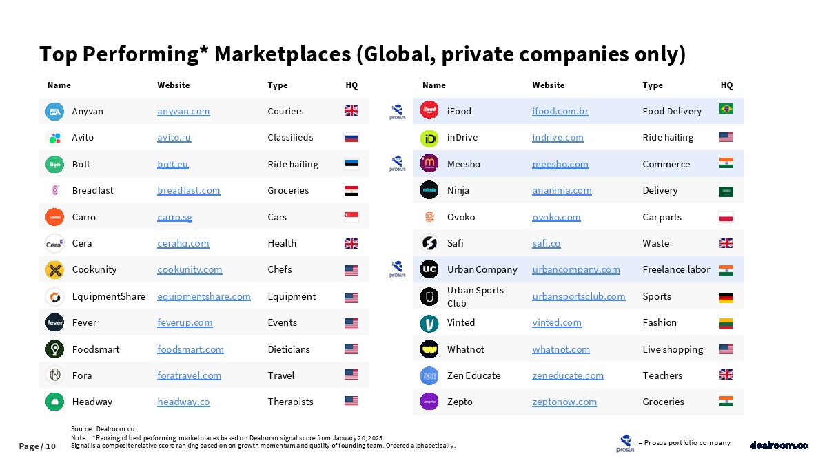The image size is (827, 465).
Task: Click the Prosus icon beside Meesho
Action: point(397,164)
